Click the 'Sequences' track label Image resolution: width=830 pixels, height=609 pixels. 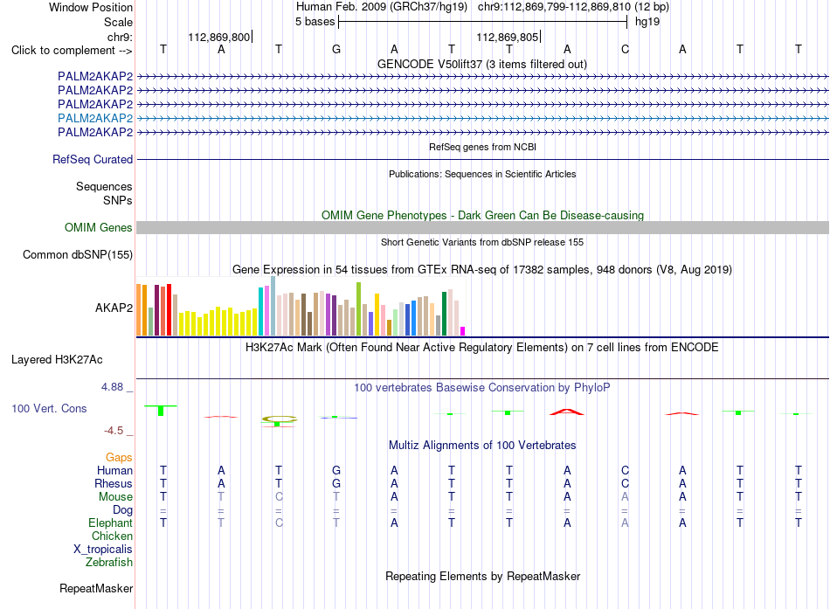click(x=104, y=186)
